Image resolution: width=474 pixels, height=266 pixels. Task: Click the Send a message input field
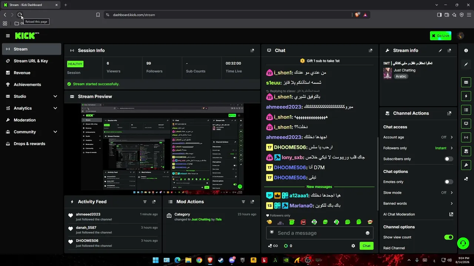pyautogui.click(x=320, y=233)
